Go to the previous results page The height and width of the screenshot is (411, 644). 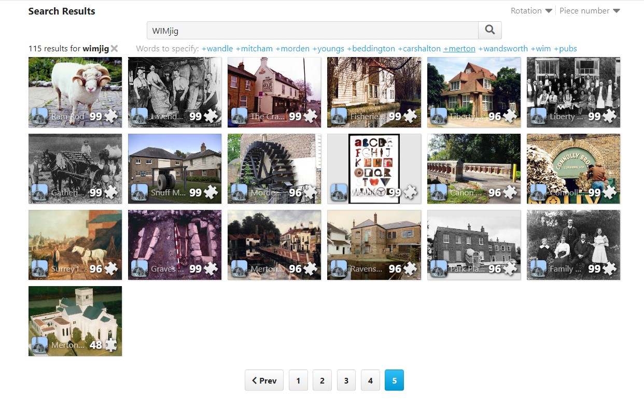[x=264, y=380]
